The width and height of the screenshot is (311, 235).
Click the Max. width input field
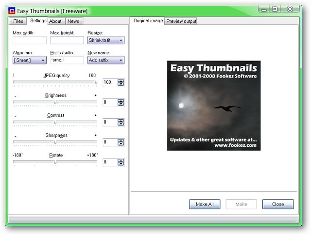point(30,40)
